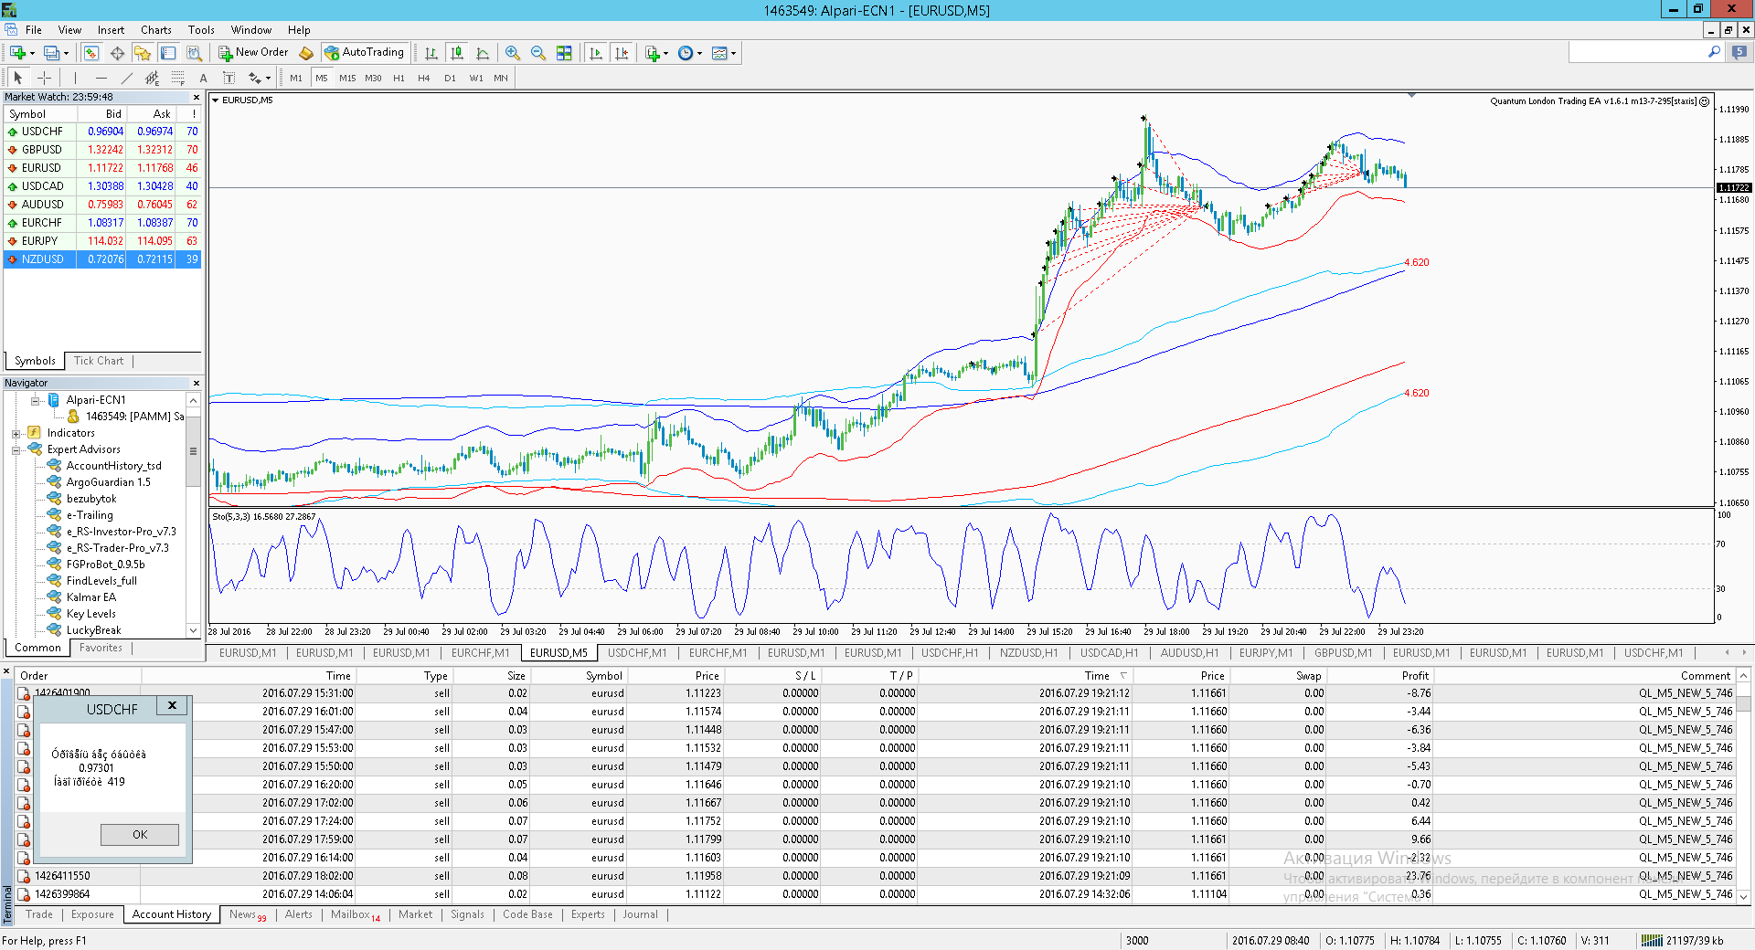Open the profiles dropdown arrow

click(x=66, y=53)
